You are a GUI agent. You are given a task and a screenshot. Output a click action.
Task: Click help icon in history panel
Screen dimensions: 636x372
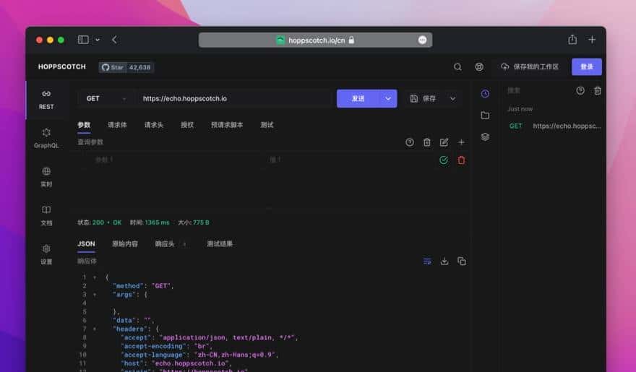(x=580, y=91)
